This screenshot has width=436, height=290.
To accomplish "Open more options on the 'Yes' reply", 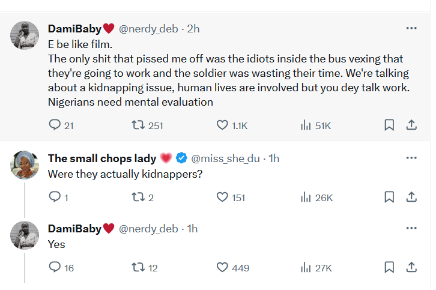I will coord(411,228).
